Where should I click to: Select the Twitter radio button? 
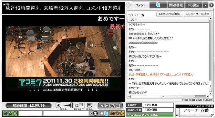pos(102,113)
